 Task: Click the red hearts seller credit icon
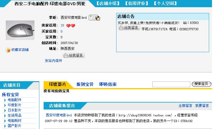(x=71, y=26)
